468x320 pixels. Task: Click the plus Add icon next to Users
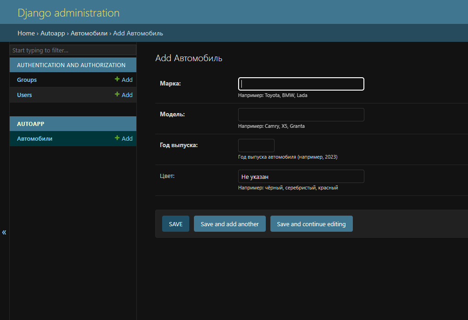pyautogui.click(x=123, y=95)
